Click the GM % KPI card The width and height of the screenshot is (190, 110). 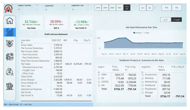coord(56,23)
